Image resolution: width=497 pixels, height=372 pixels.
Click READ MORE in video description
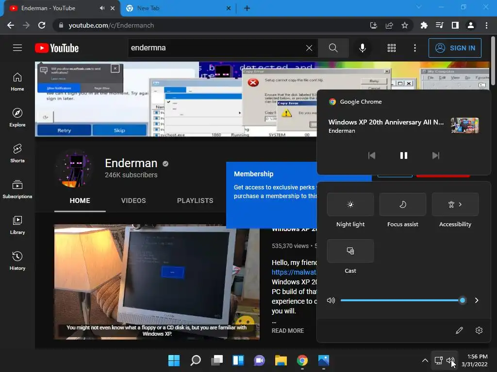click(288, 330)
